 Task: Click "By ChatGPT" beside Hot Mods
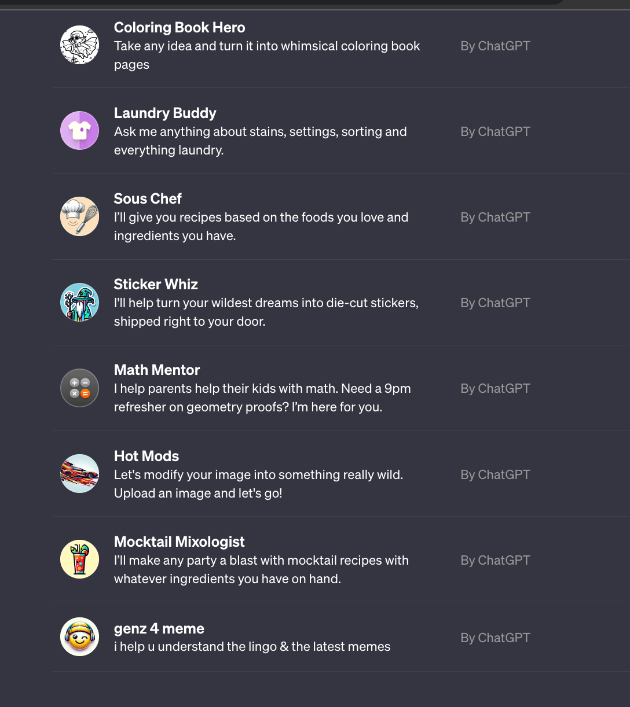click(495, 474)
